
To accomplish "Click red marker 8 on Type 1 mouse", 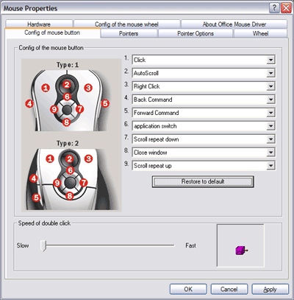I will coord(67,122).
